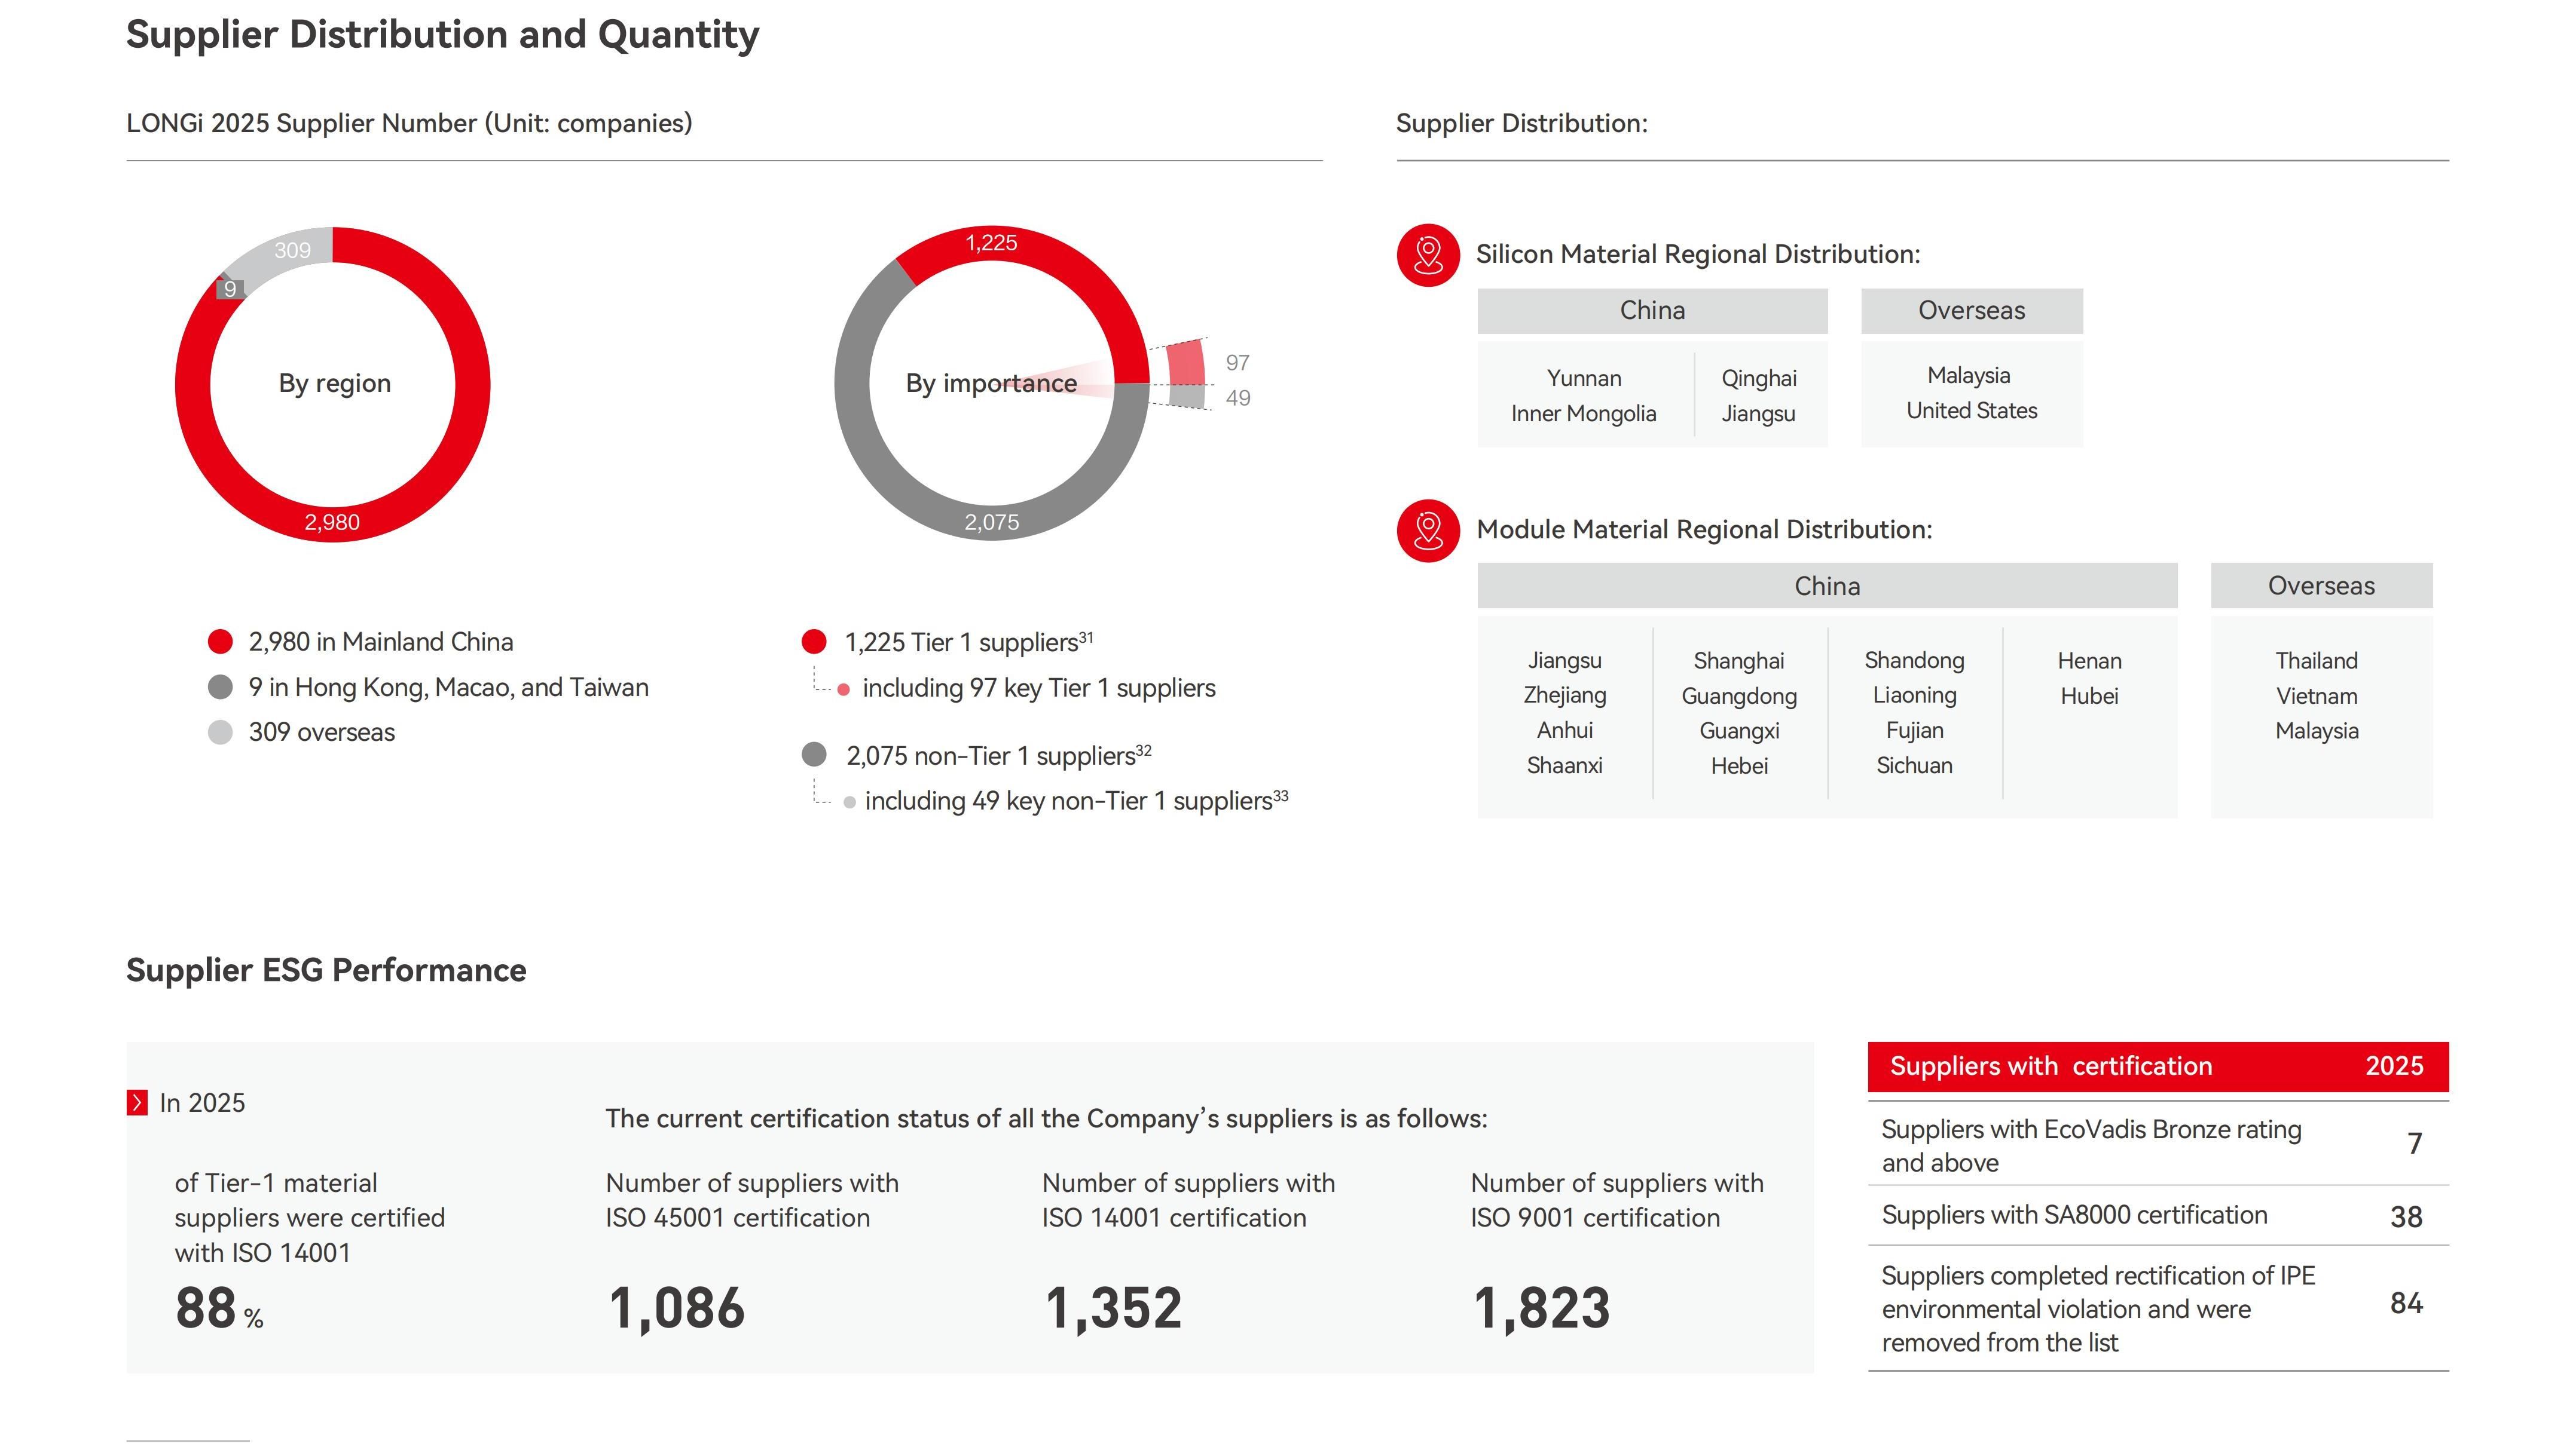Click the China header under Silicon Material

pyautogui.click(x=1652, y=311)
